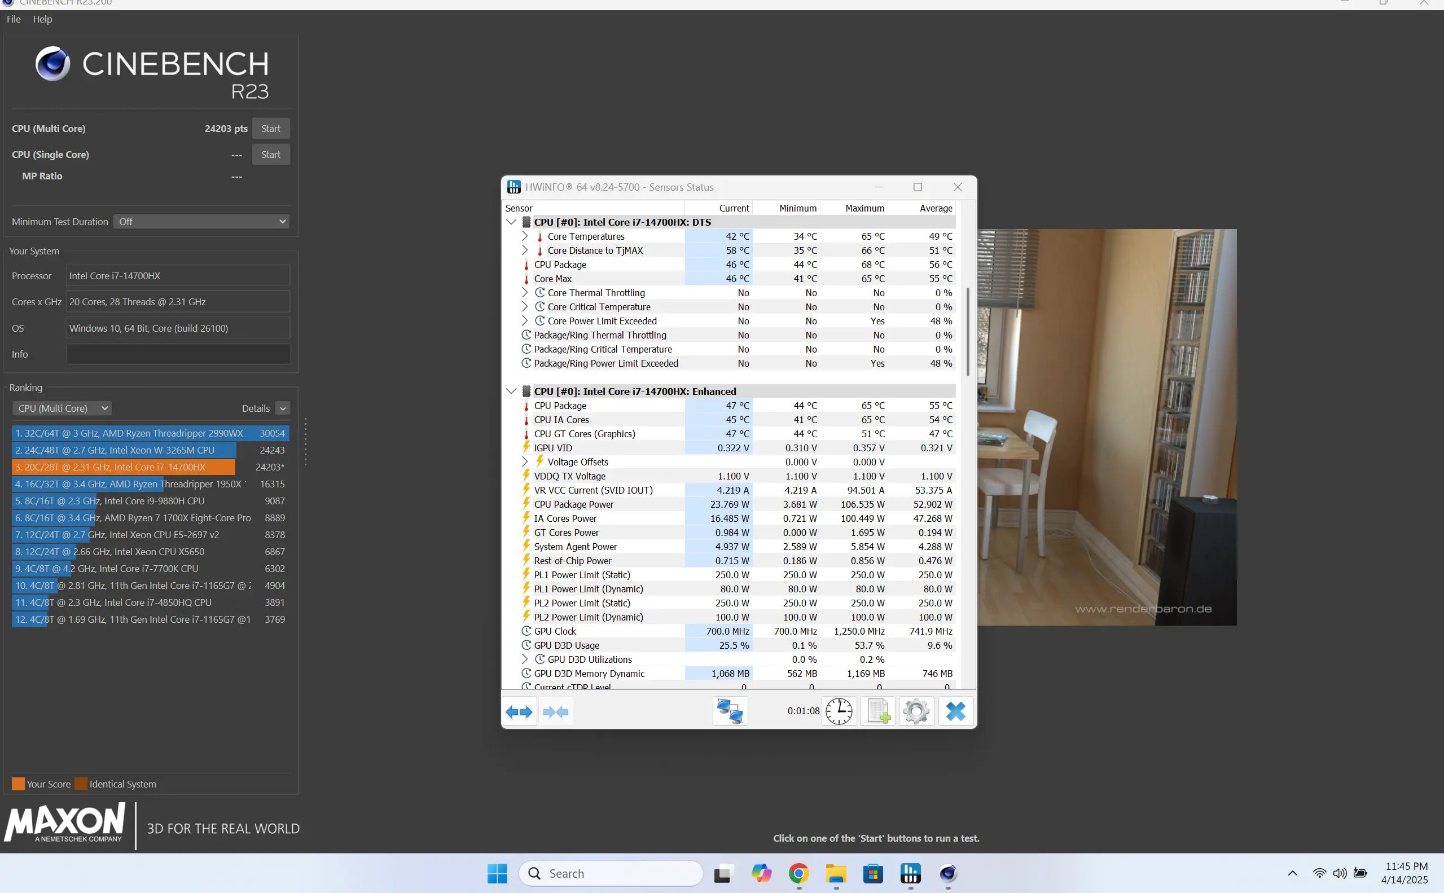The width and height of the screenshot is (1444, 893).
Task: Expand Core Temperatures row
Action: 524,236
